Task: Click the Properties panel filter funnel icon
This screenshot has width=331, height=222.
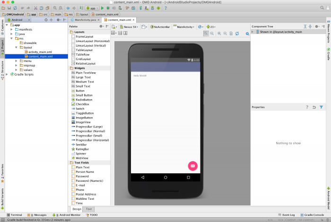Action: pos(321,107)
